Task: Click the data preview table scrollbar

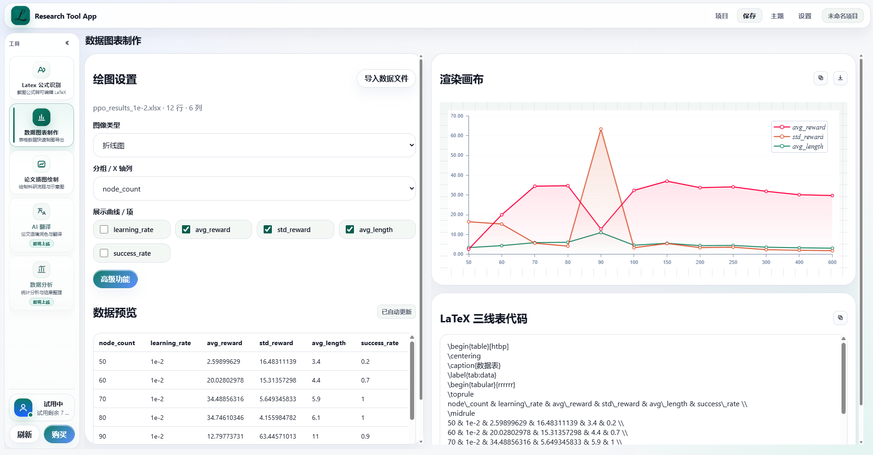Action: coord(412,381)
